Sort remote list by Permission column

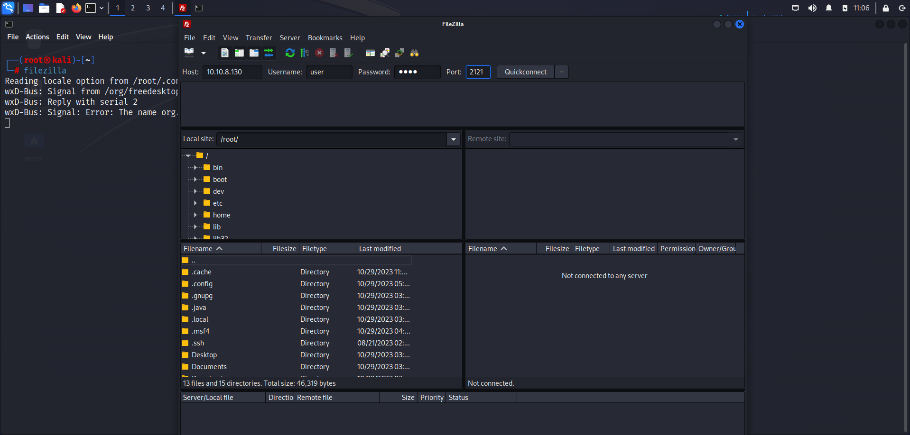tap(677, 249)
